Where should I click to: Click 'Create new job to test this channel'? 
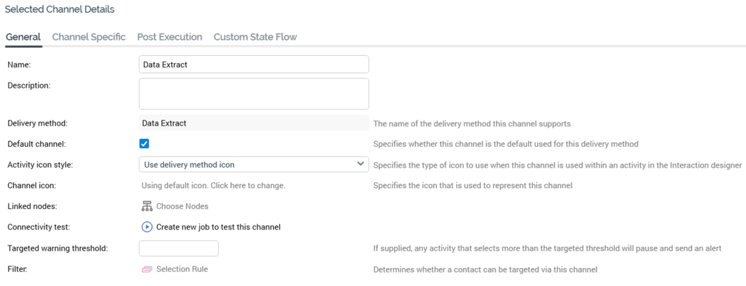pyautogui.click(x=218, y=227)
